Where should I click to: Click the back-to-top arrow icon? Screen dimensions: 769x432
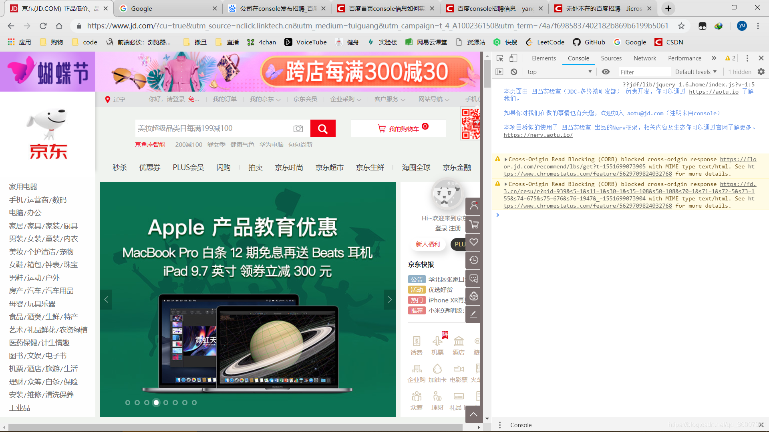[474, 414]
